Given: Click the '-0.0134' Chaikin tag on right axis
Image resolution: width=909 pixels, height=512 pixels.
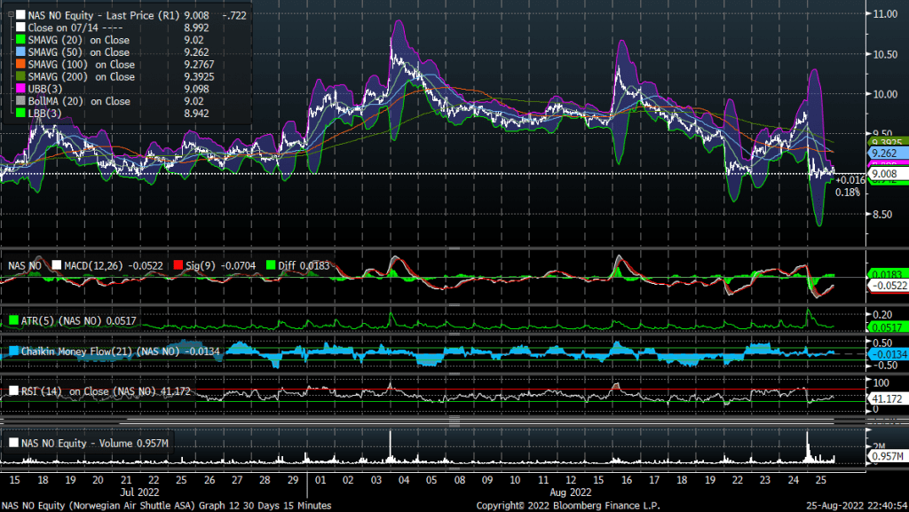Looking at the screenshot, I should pos(887,354).
